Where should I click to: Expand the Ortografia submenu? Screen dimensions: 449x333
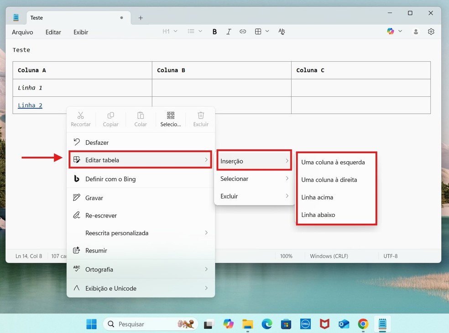141,269
